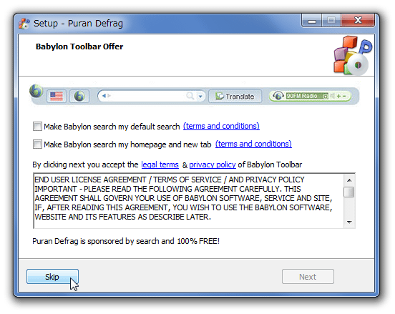The height and width of the screenshot is (314, 395).
Task: Click the radio volume plus icon
Action: (x=338, y=96)
